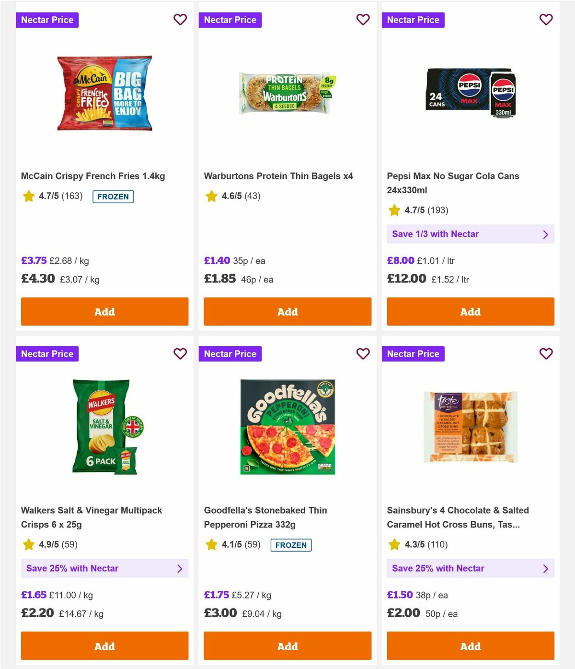Click the FROZEN label on McCain fries

113,197
